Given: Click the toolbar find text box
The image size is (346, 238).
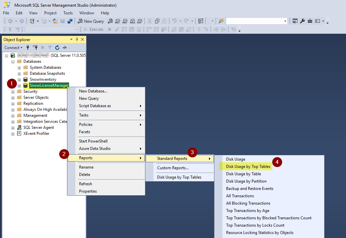Looking at the screenshot, I should click(255, 21).
